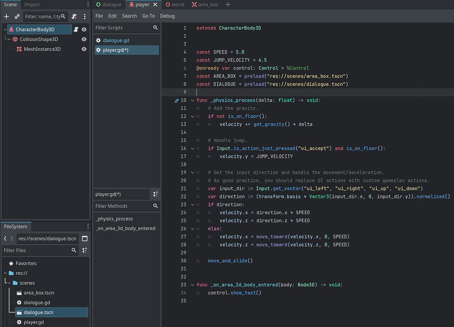Click the add child node plus icon
Screen dimensions: 454x327
pos(6,16)
